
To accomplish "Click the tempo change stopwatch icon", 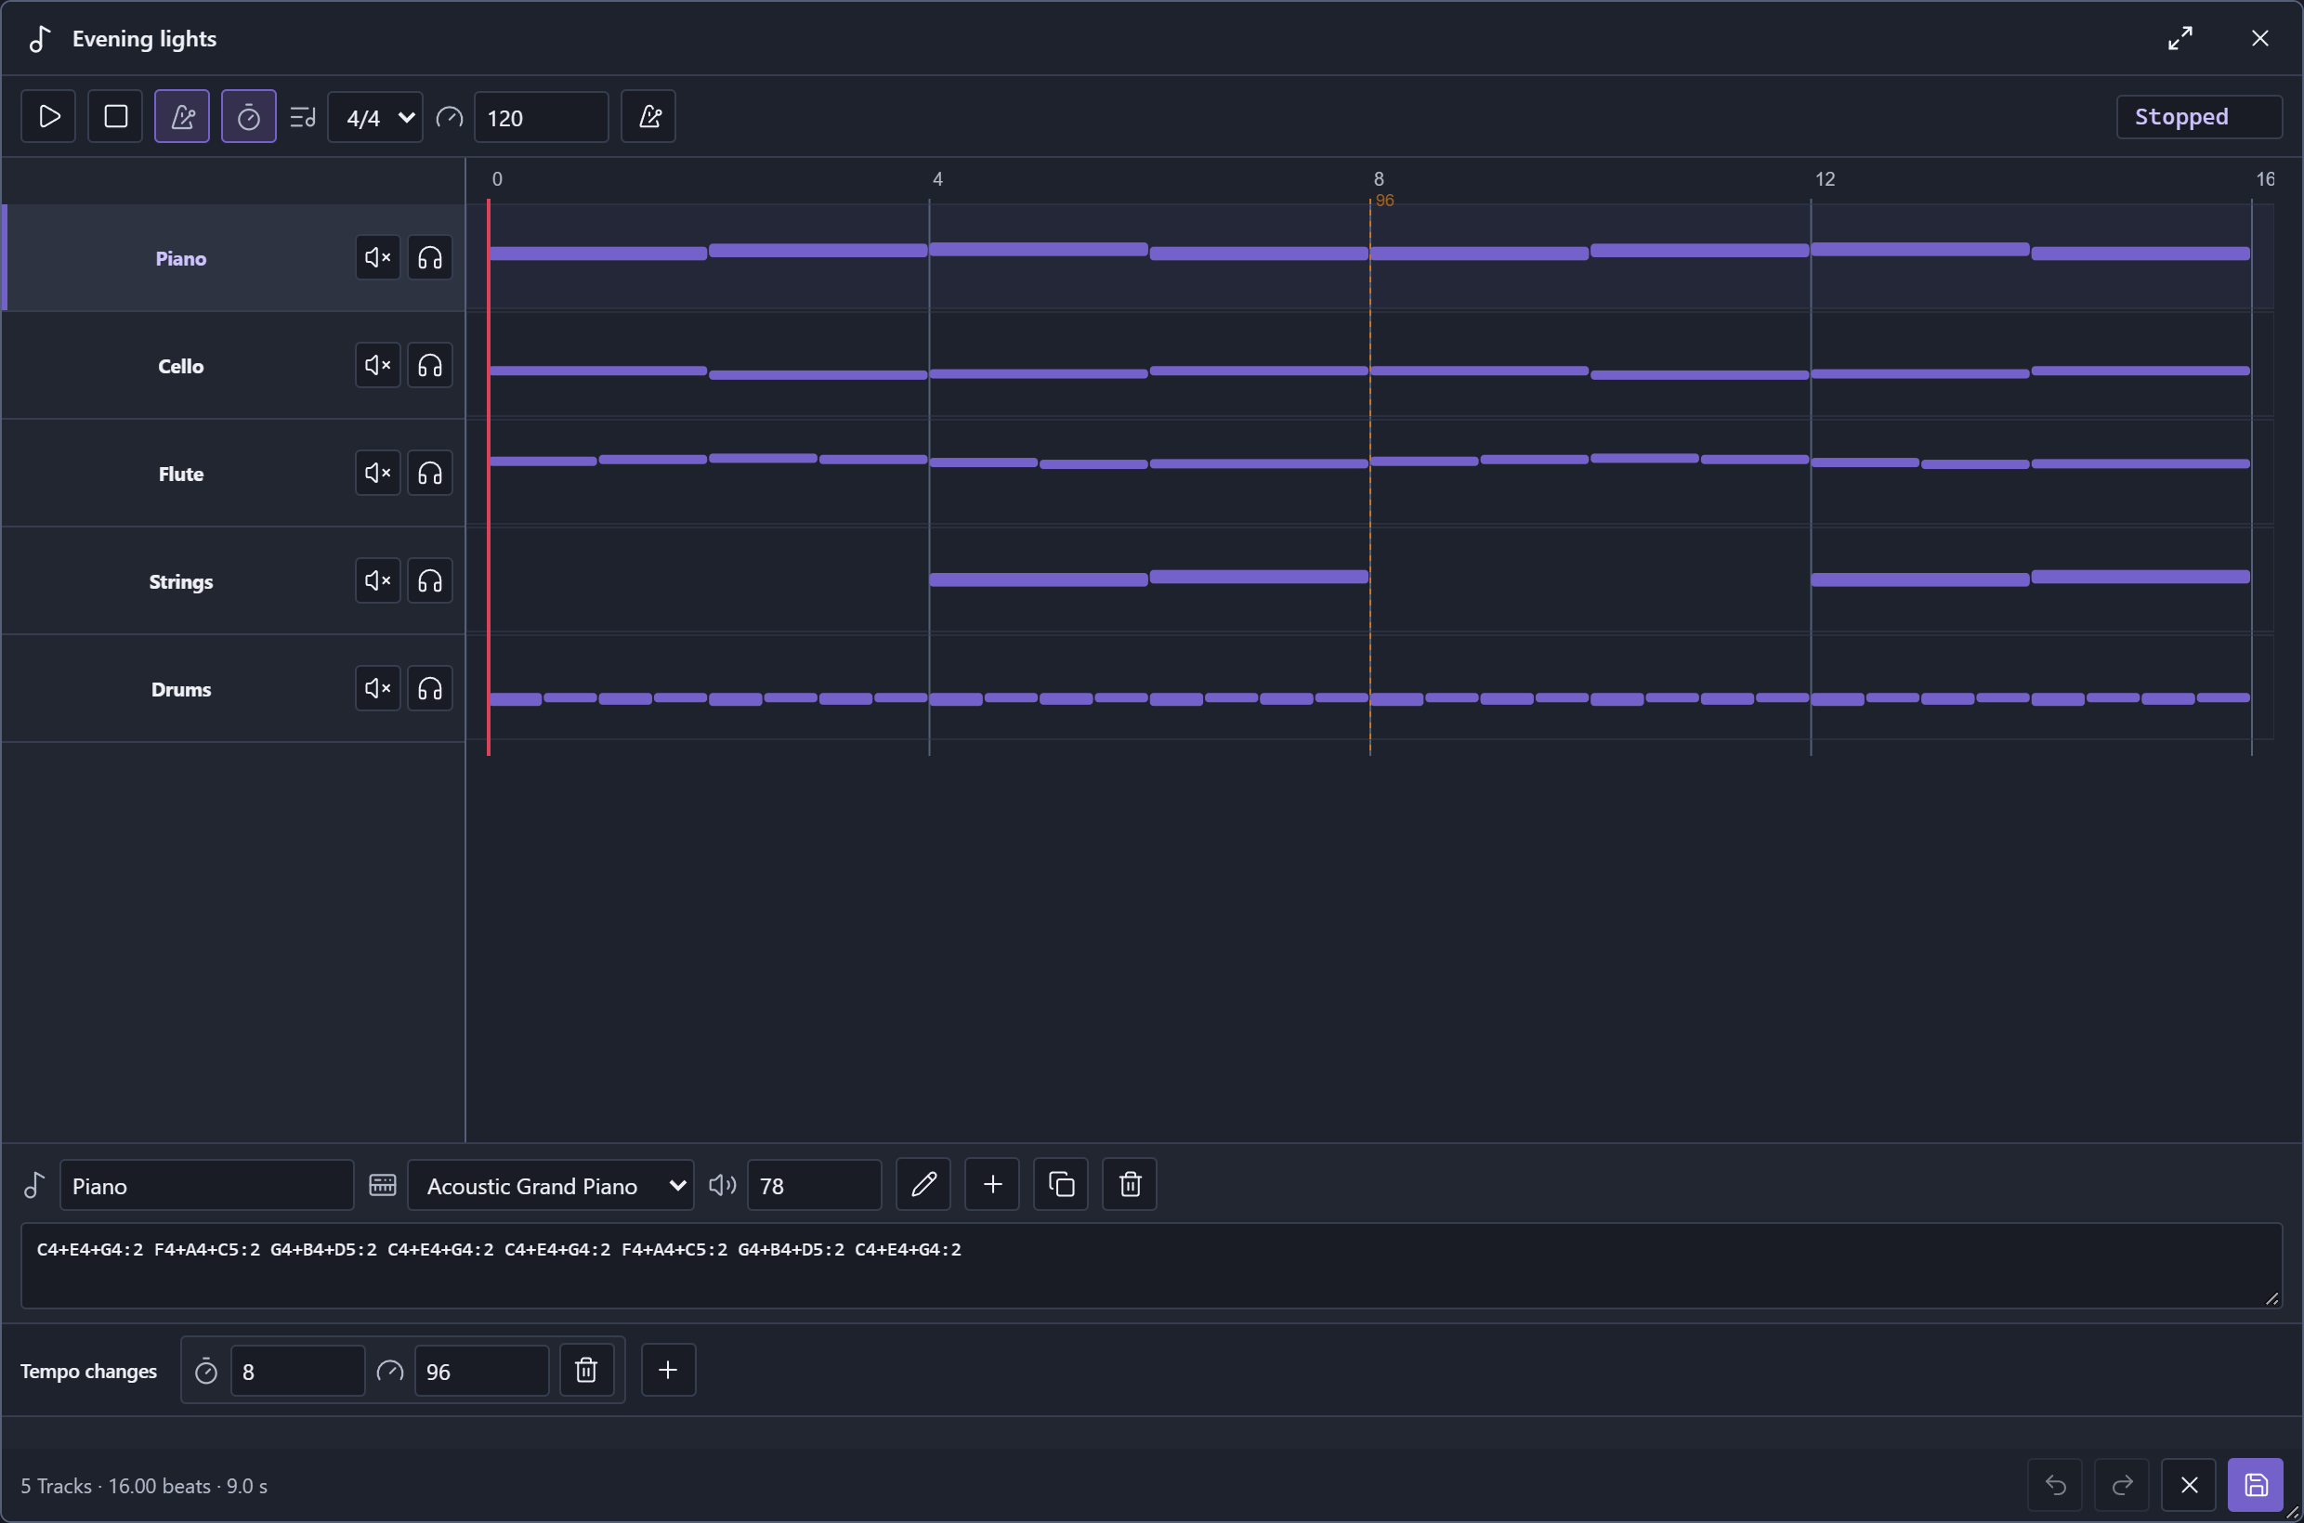I will pyautogui.click(x=206, y=1371).
